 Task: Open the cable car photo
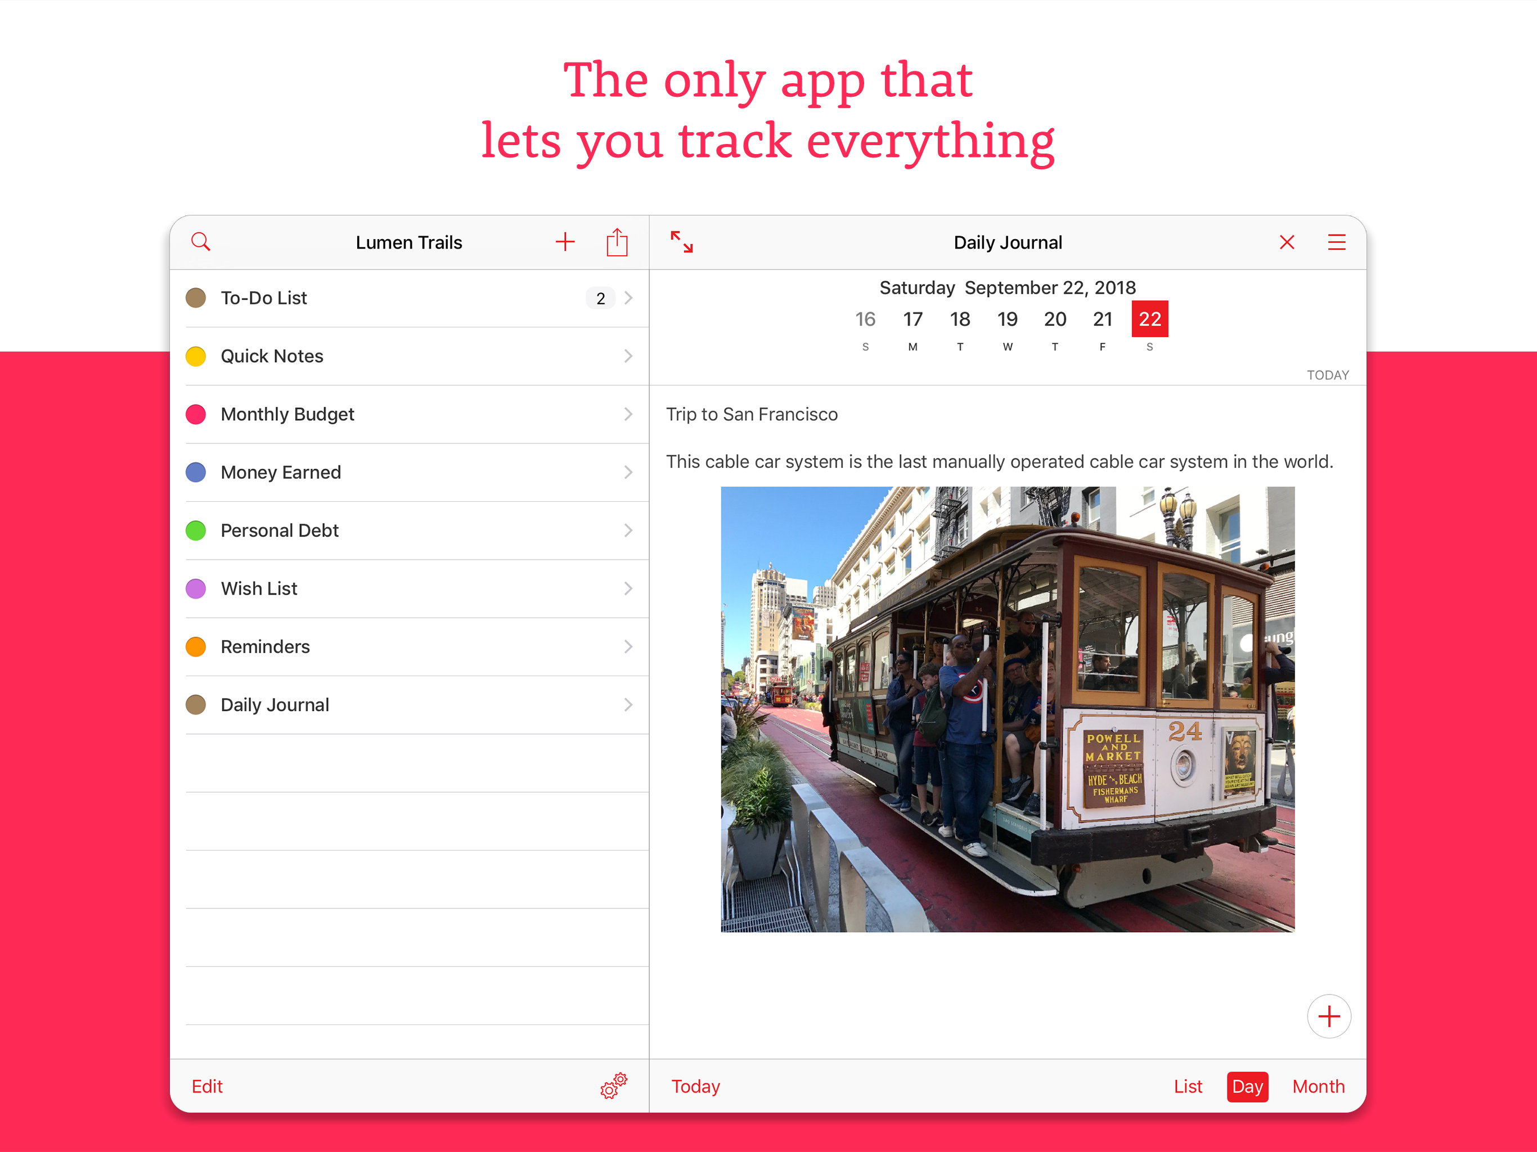(1008, 709)
